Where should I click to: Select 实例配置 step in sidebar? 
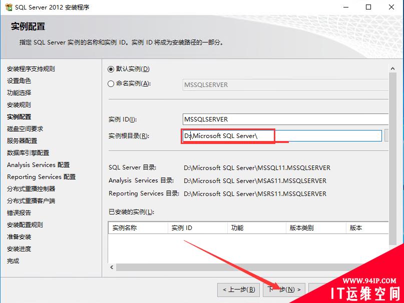pyautogui.click(x=19, y=117)
